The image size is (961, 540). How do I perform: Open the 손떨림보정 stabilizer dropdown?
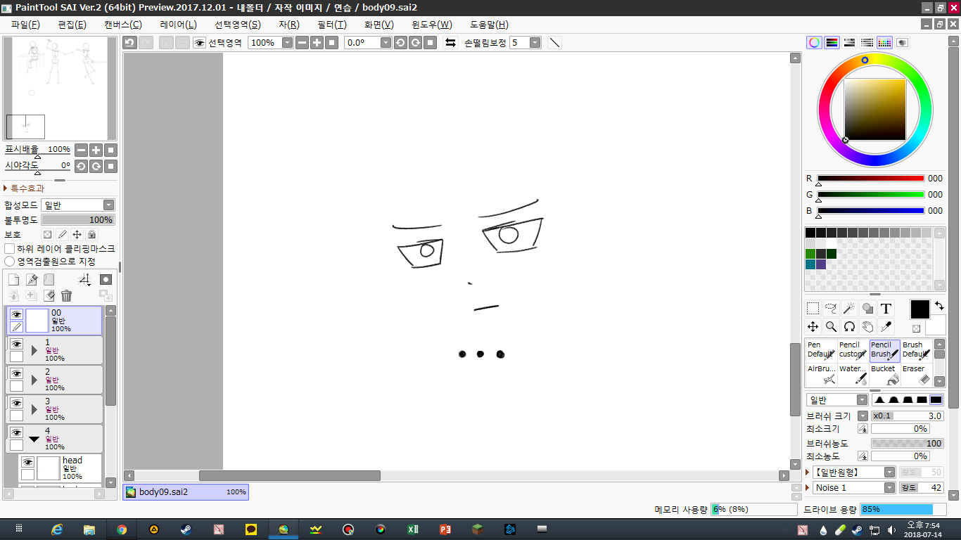click(535, 43)
